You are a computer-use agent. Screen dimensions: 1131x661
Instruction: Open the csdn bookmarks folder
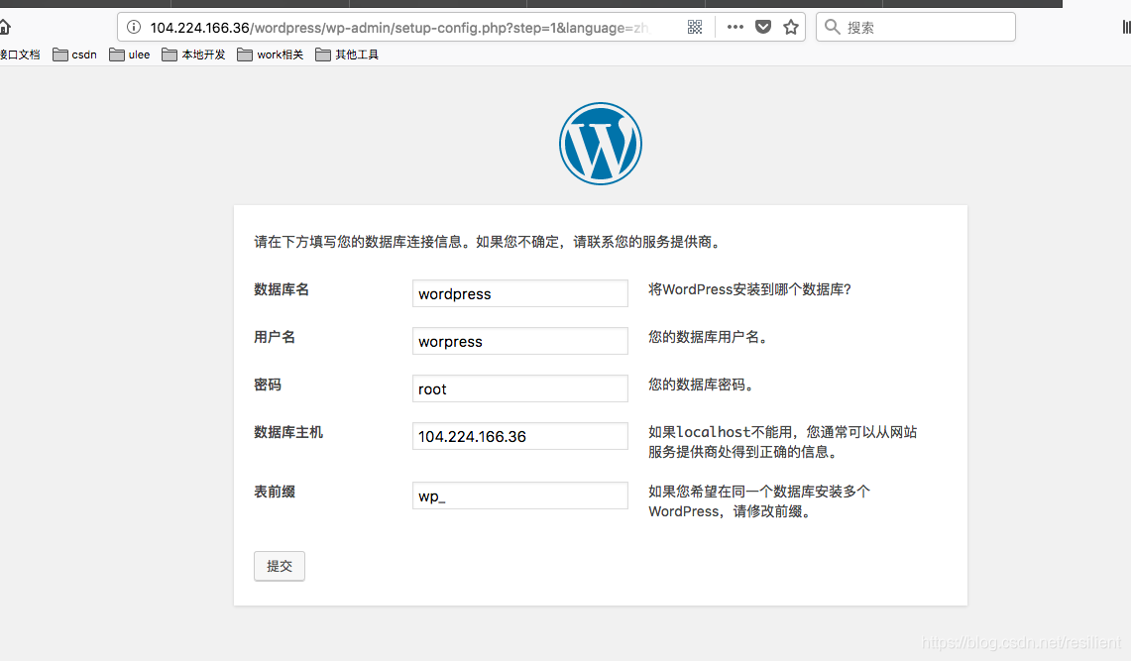tap(75, 55)
